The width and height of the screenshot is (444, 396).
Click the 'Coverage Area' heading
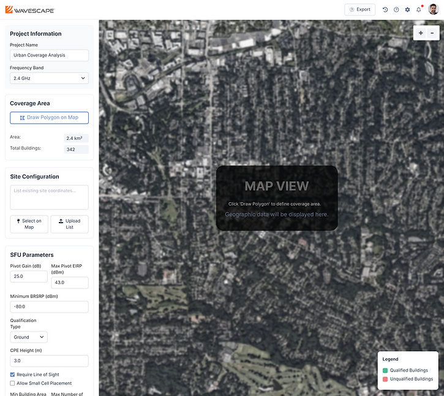coord(30,104)
